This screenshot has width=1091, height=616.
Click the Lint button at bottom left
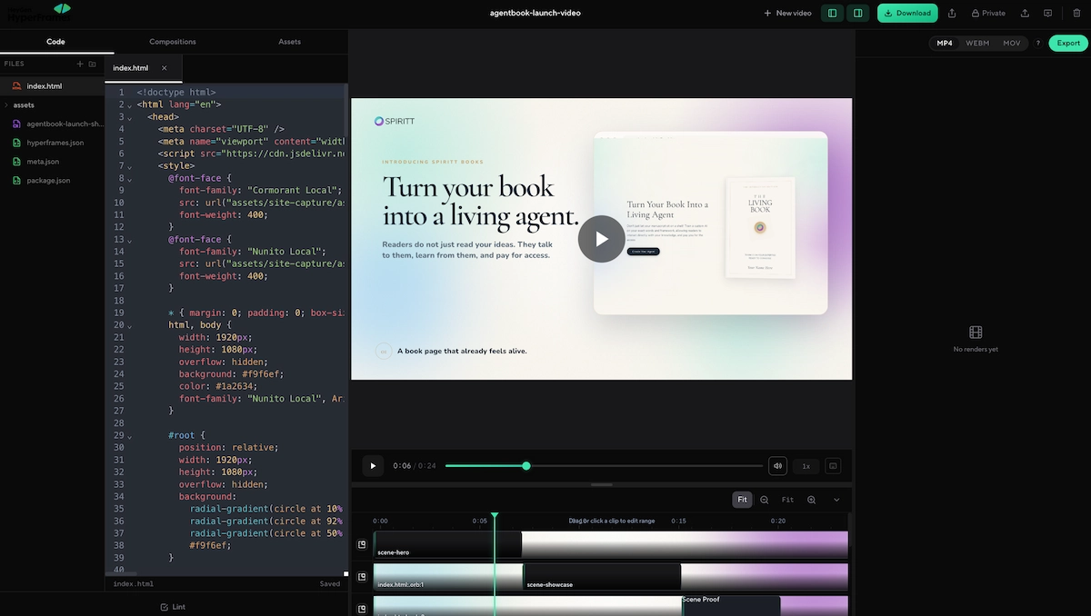(x=173, y=607)
